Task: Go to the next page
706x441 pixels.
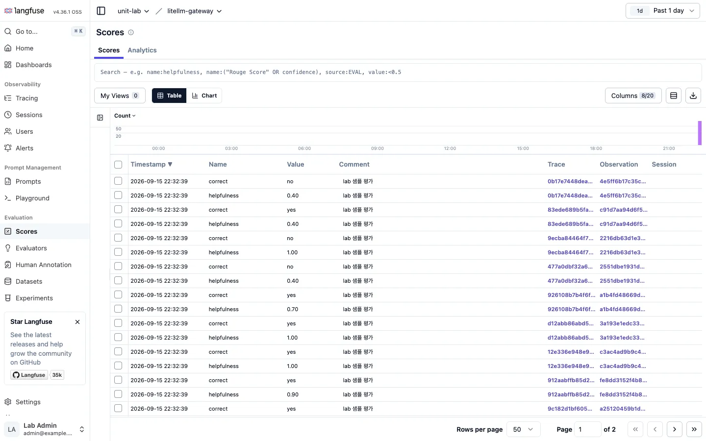Action: point(675,429)
